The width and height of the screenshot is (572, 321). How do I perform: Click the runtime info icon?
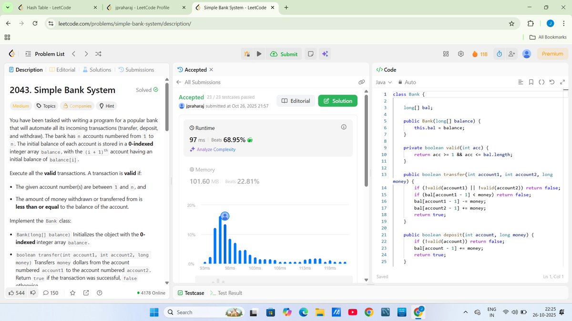pyautogui.click(x=344, y=127)
